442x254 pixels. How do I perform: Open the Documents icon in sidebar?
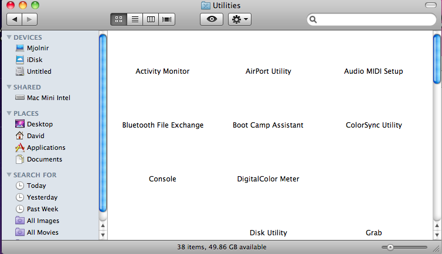(x=20, y=159)
